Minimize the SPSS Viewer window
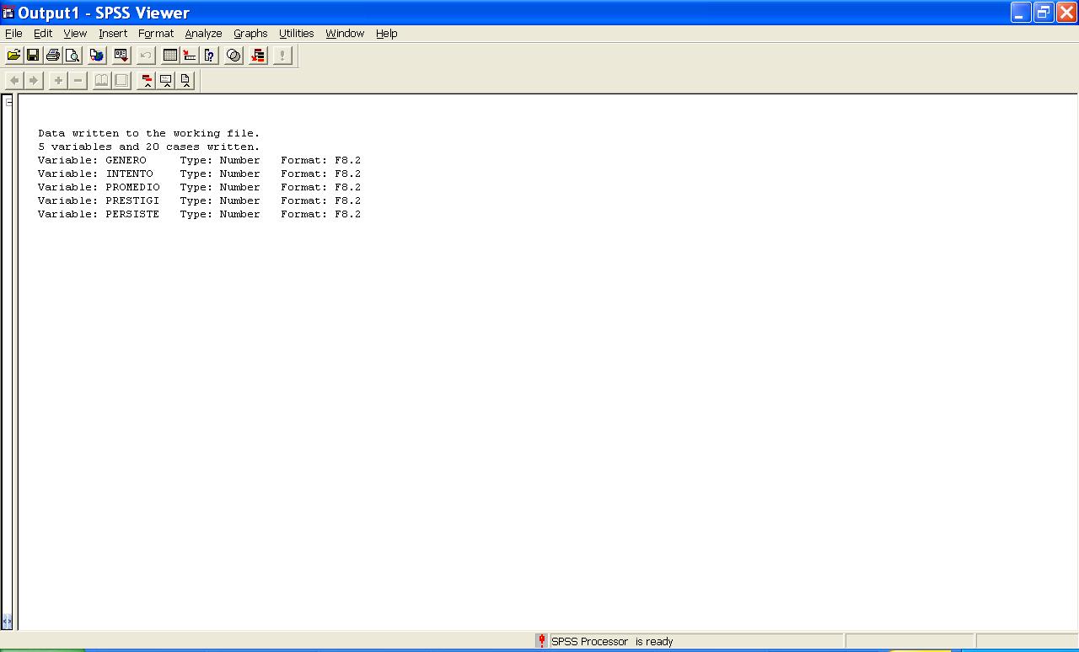 point(1021,12)
